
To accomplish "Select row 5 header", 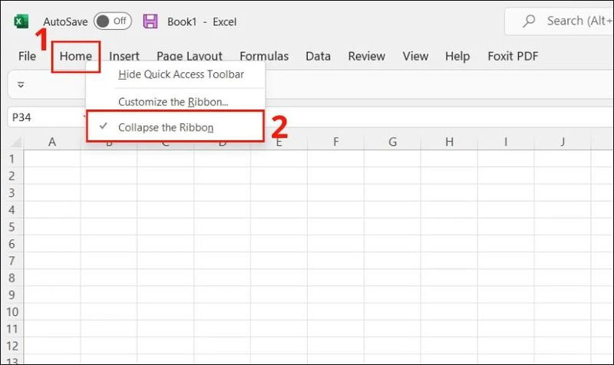I will [x=12, y=227].
